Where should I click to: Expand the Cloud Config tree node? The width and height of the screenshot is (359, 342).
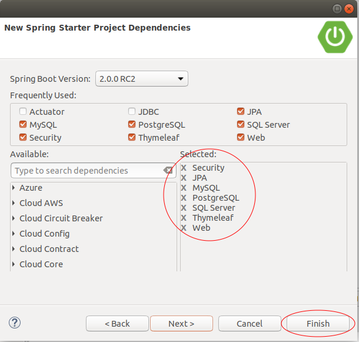click(x=14, y=234)
